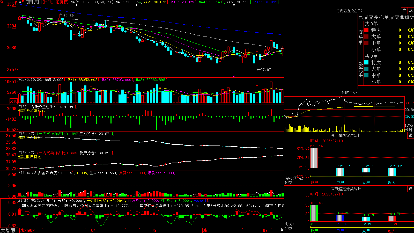Click the 19.24 中户 proportion bar
Viewport: 414px width, 233px height.
coord(340,218)
